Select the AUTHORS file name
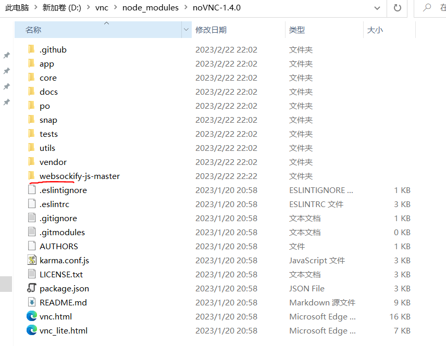 point(58,246)
